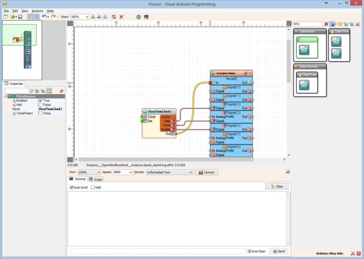Open the Arduino menu
364x259 pixels.
coord(37,10)
